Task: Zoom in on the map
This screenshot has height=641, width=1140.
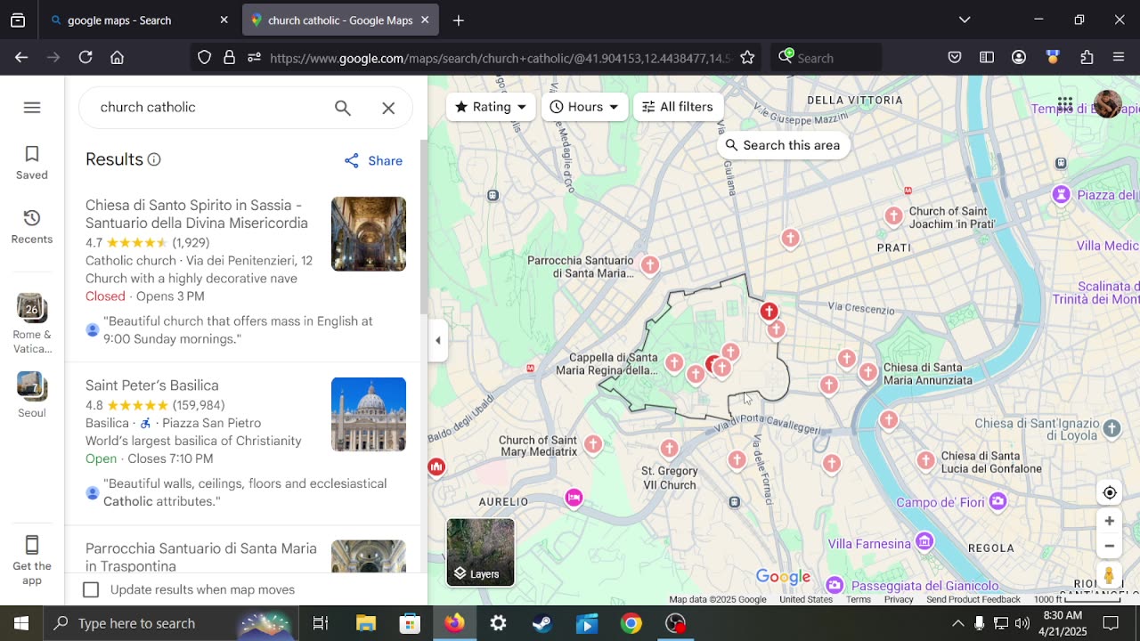Action: [1109, 522]
